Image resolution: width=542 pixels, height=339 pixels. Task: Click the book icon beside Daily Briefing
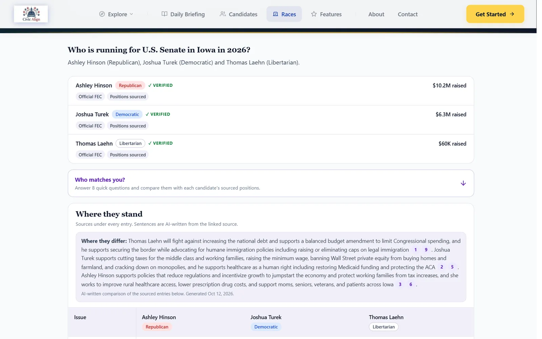[x=164, y=14]
